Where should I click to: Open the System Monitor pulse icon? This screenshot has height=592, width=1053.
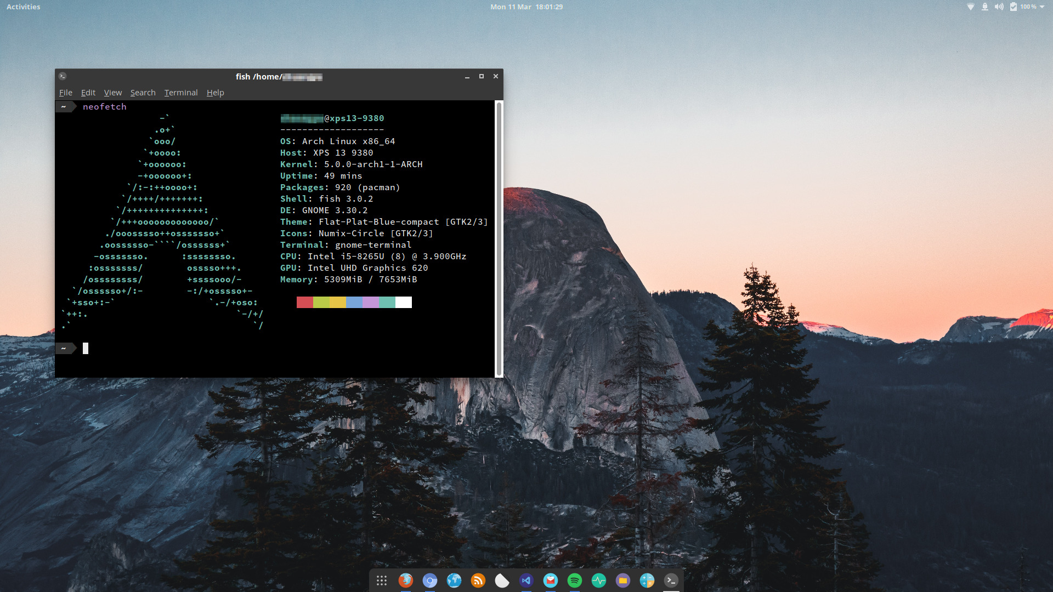599,580
